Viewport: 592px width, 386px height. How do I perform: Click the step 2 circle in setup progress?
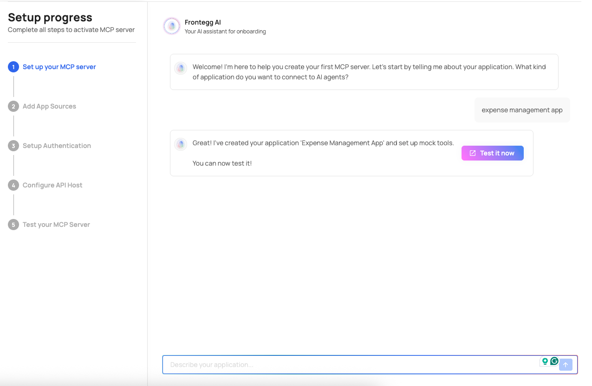14,106
